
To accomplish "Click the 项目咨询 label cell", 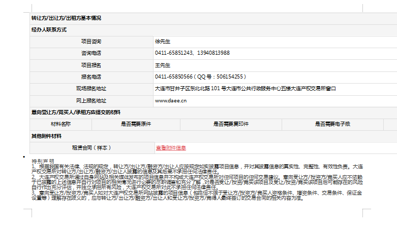I will point(91,41).
